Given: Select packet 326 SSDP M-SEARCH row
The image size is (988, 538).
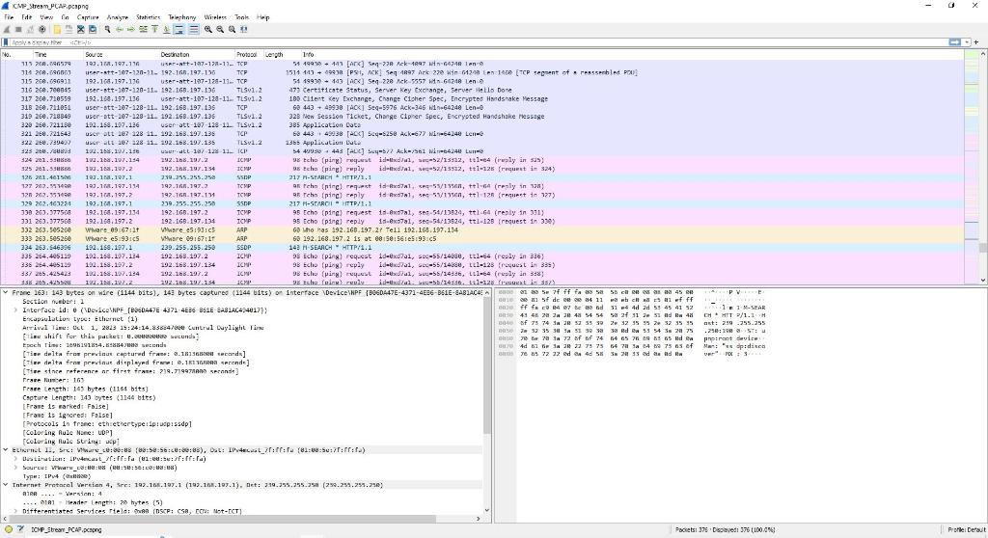Looking at the screenshot, I should click(x=482, y=177).
